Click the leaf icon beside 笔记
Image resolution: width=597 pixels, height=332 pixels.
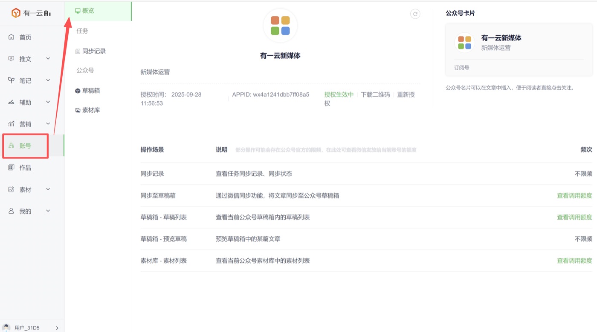[12, 80]
